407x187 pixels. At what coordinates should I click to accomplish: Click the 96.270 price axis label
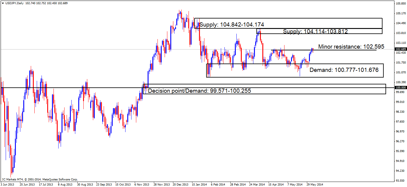(400, 141)
